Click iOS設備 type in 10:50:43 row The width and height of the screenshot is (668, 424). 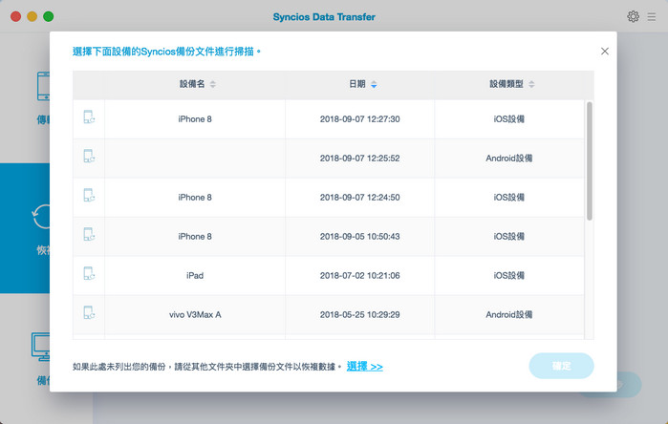[509, 237]
